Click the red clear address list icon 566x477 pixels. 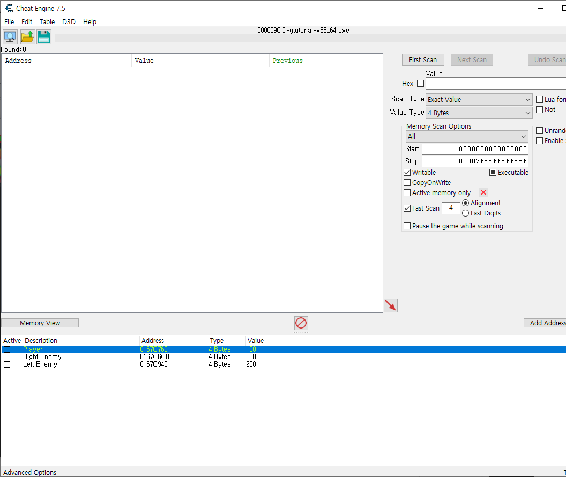coord(301,323)
